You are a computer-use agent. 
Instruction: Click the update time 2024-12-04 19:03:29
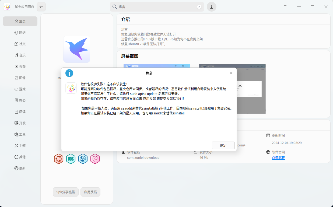pos(287,143)
